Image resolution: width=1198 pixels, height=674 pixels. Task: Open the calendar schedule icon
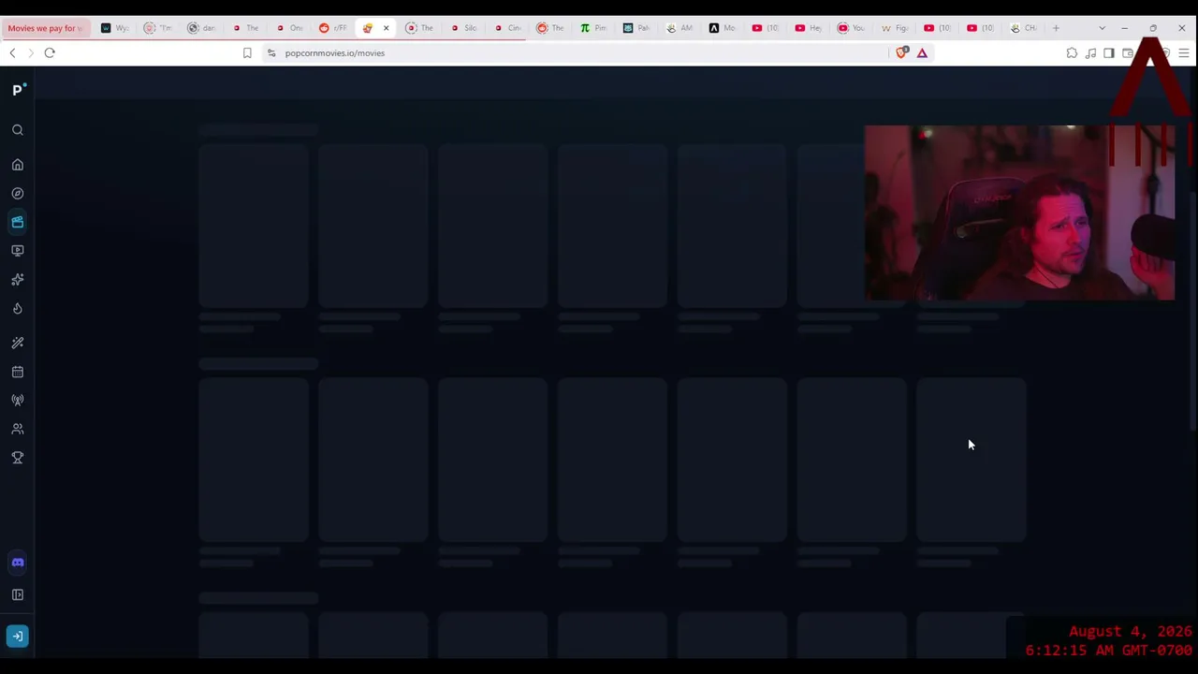click(x=18, y=372)
